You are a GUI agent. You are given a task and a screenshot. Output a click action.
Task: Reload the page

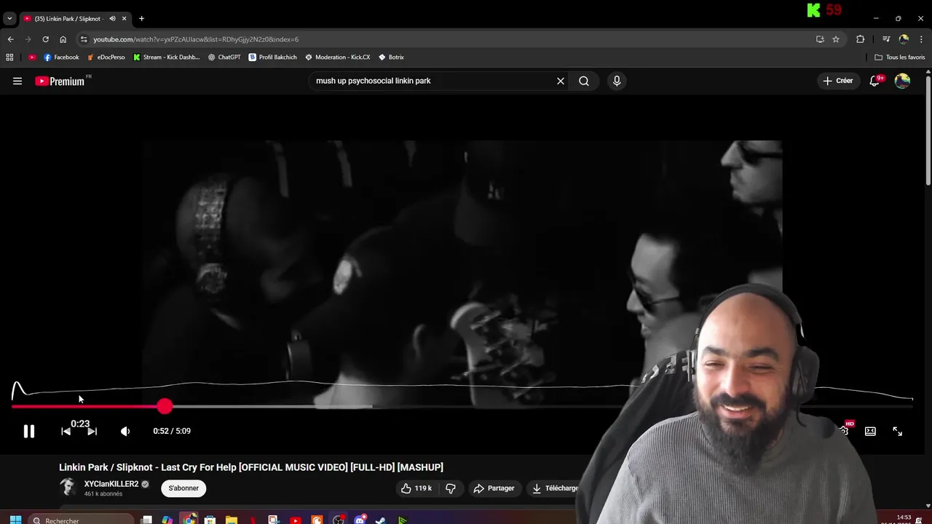point(45,39)
